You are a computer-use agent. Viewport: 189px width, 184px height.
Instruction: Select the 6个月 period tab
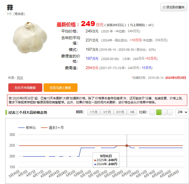[x=120, y=112]
